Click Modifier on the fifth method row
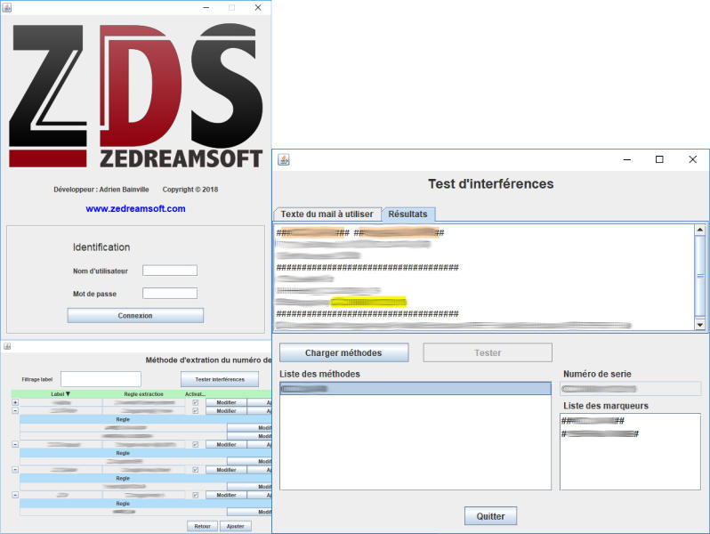 pyautogui.click(x=226, y=495)
